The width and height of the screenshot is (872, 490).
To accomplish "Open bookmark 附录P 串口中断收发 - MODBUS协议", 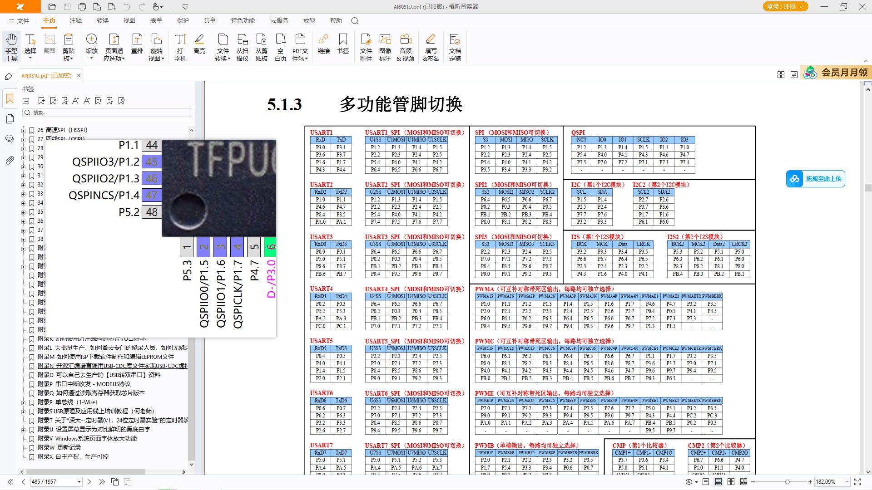I will tap(84, 384).
